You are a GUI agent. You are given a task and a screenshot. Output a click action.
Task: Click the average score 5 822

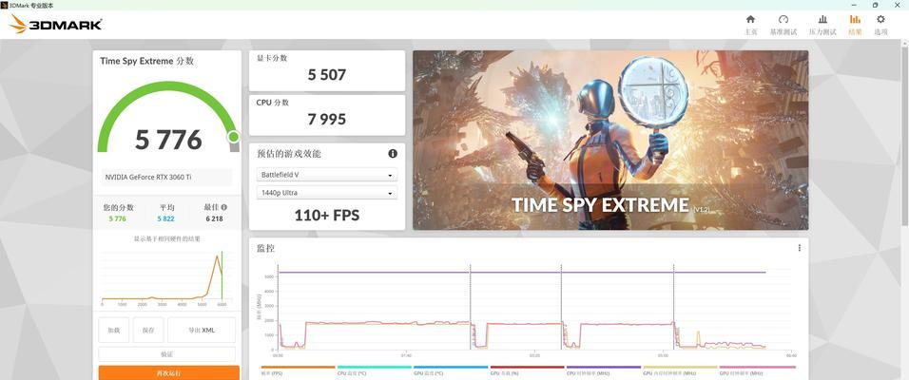[x=165, y=218]
